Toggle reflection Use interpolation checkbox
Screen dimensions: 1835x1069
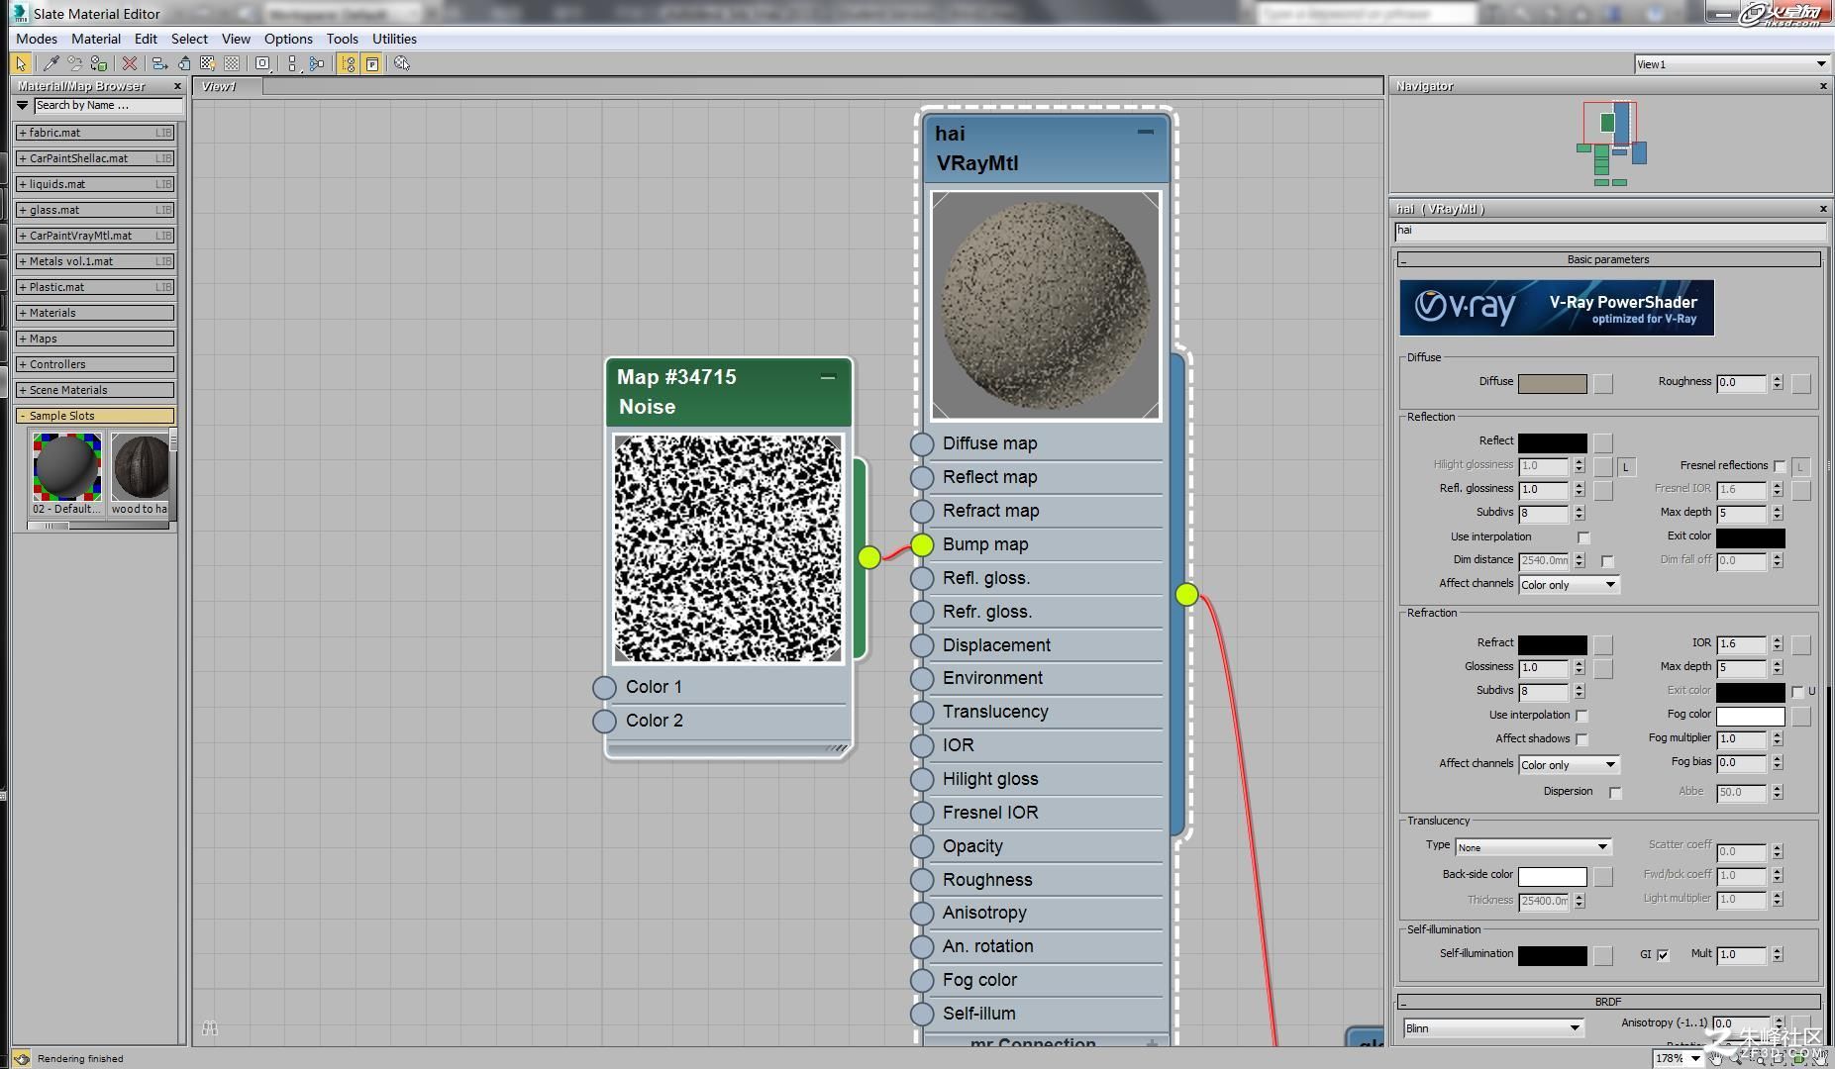pyautogui.click(x=1583, y=537)
